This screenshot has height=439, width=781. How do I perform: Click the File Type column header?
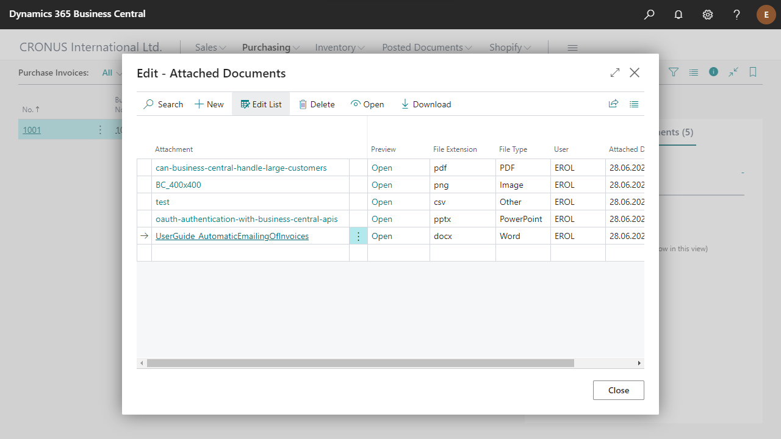pos(513,149)
